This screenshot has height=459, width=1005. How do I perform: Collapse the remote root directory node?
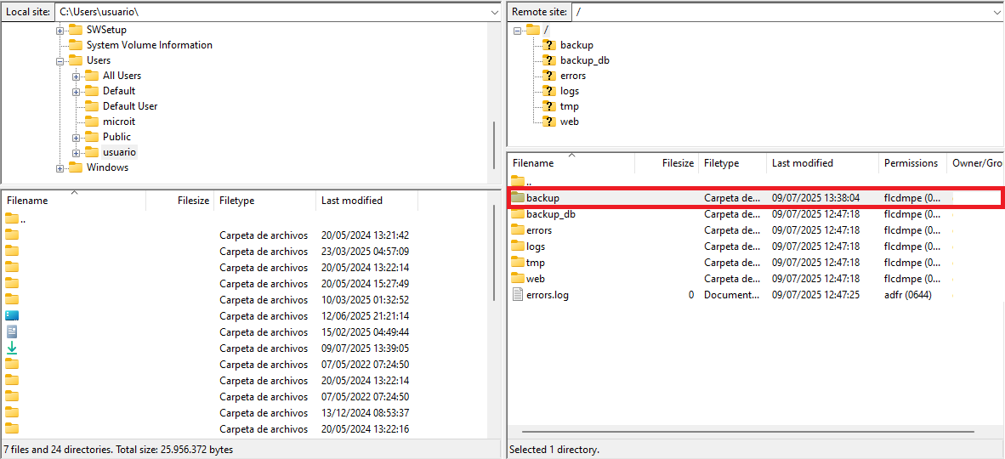(517, 31)
